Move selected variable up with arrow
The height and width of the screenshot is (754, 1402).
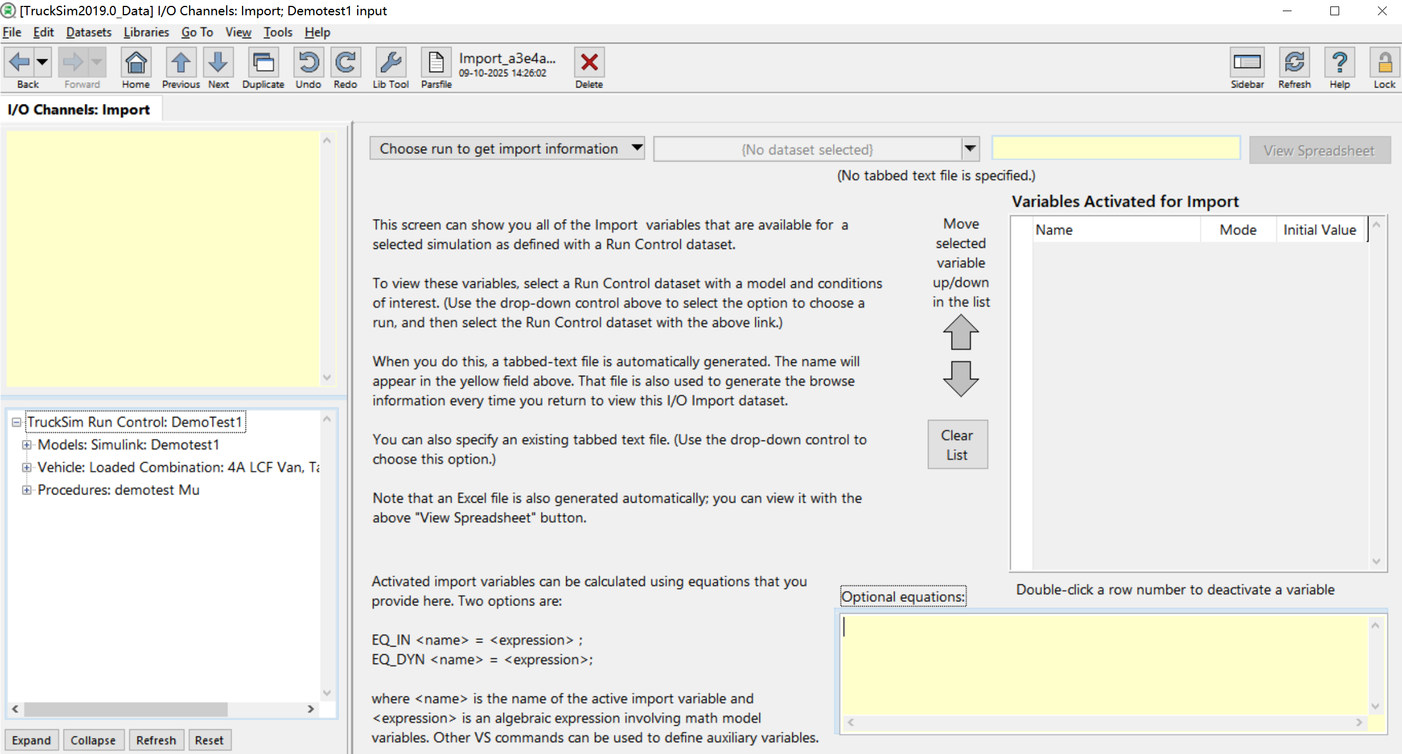pyautogui.click(x=961, y=332)
